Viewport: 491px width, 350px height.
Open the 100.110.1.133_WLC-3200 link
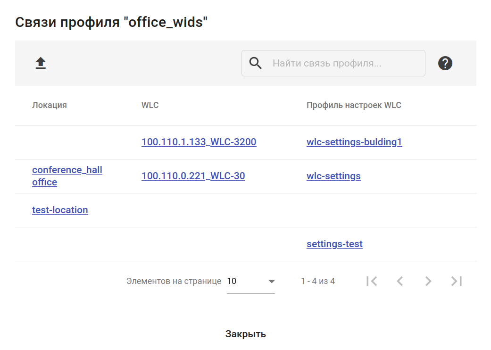pyautogui.click(x=199, y=142)
